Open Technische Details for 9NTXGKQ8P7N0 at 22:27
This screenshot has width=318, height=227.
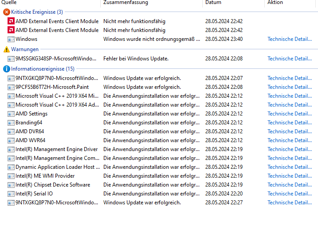coord(290,203)
